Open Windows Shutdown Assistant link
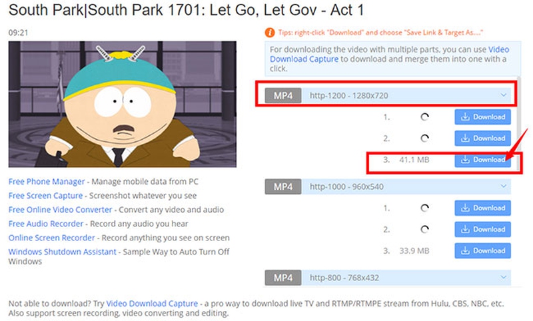 [62, 252]
